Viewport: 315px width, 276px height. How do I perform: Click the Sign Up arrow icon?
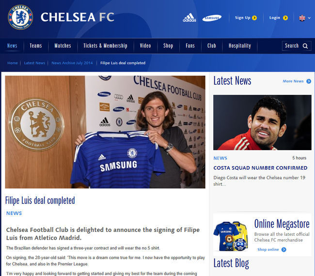tap(254, 18)
